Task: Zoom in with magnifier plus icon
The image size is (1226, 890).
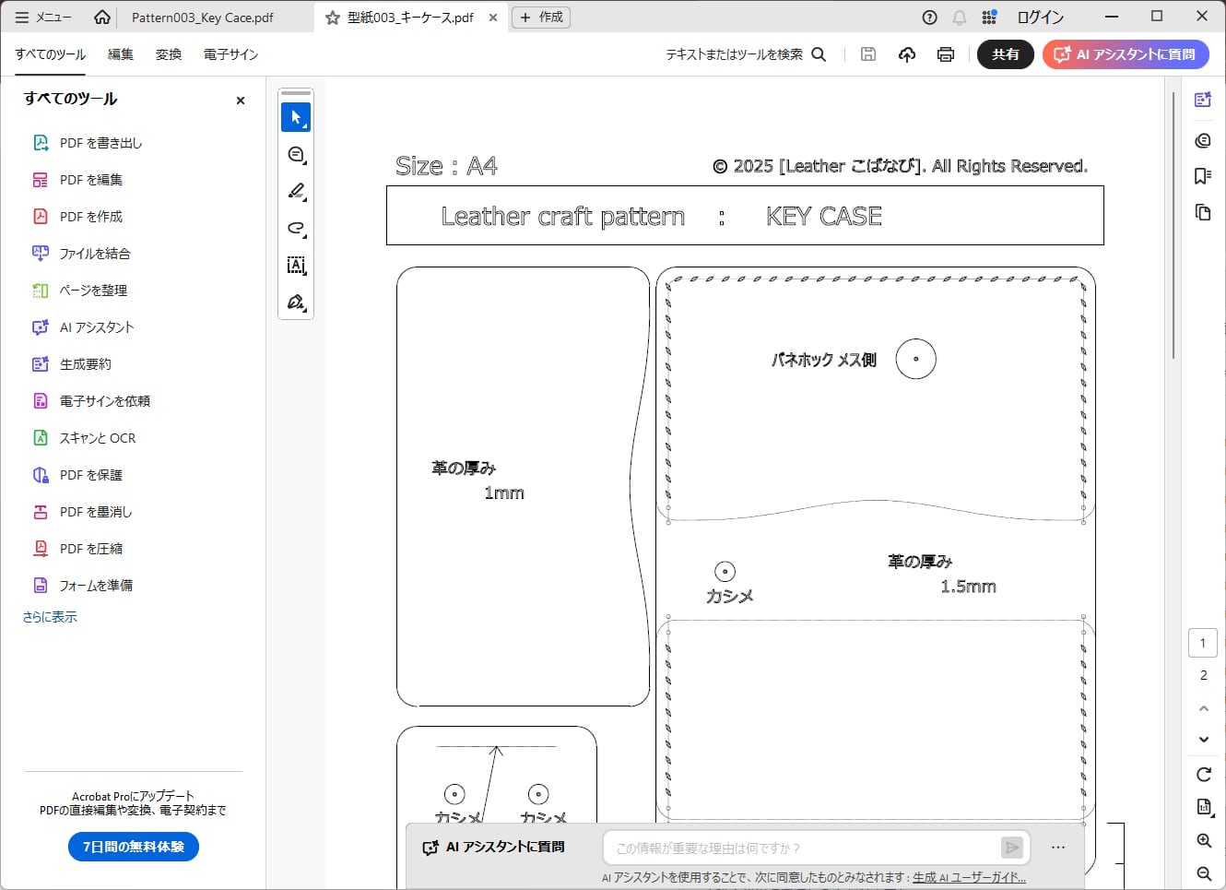Action: tap(1204, 841)
